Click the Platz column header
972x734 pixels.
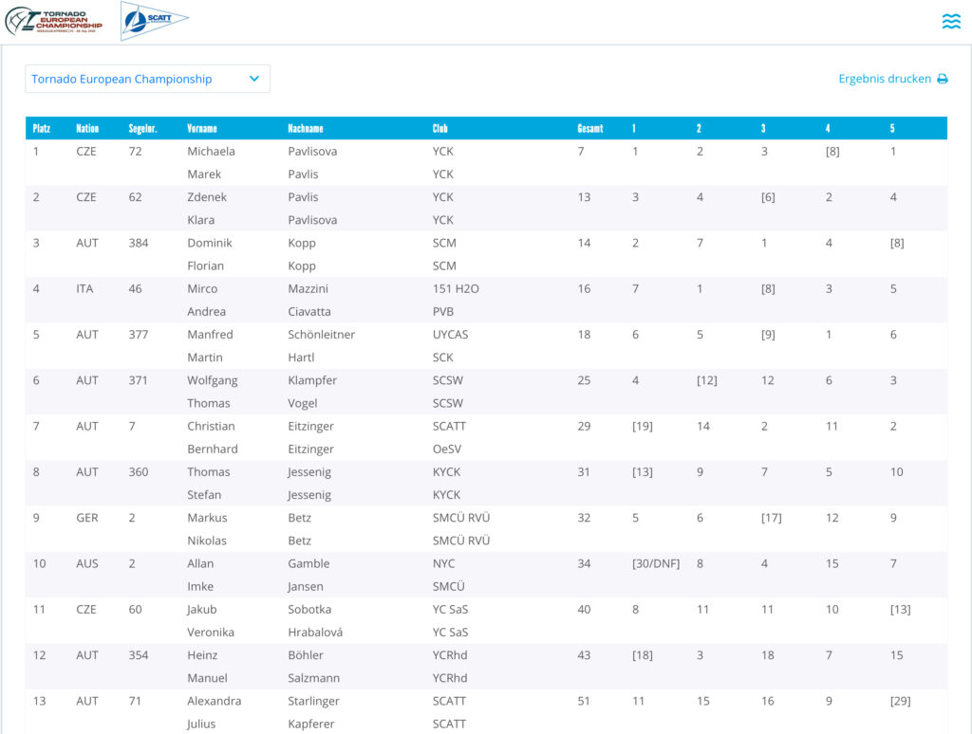coord(42,128)
